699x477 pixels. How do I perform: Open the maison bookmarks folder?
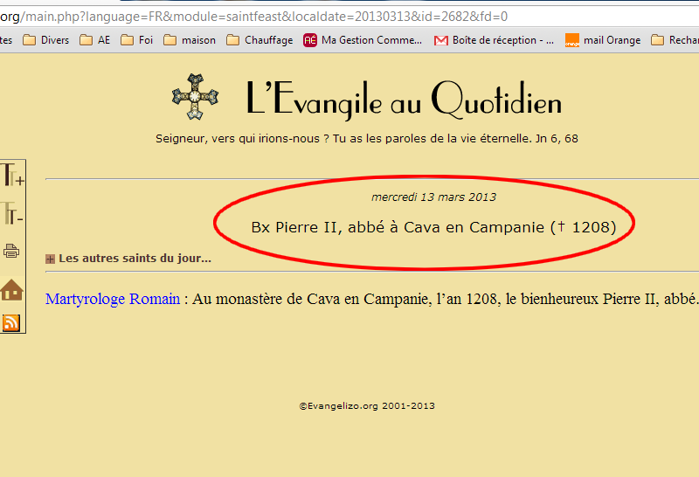[190, 40]
